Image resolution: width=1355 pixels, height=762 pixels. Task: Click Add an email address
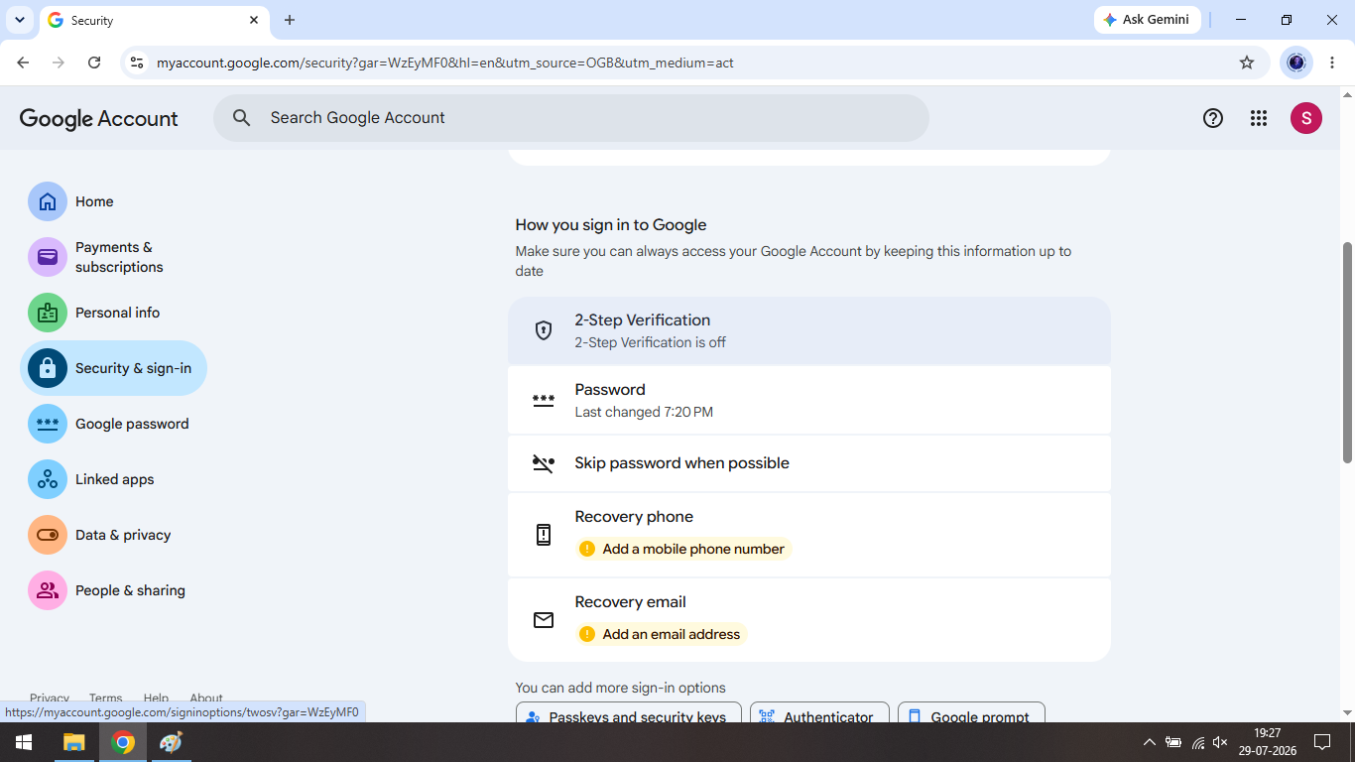coord(662,634)
